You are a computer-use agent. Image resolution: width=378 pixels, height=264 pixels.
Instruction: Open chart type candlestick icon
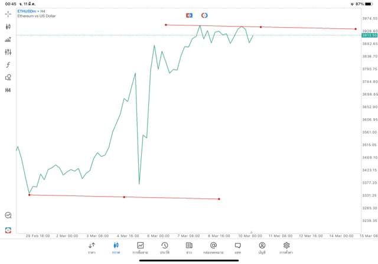click(8, 27)
